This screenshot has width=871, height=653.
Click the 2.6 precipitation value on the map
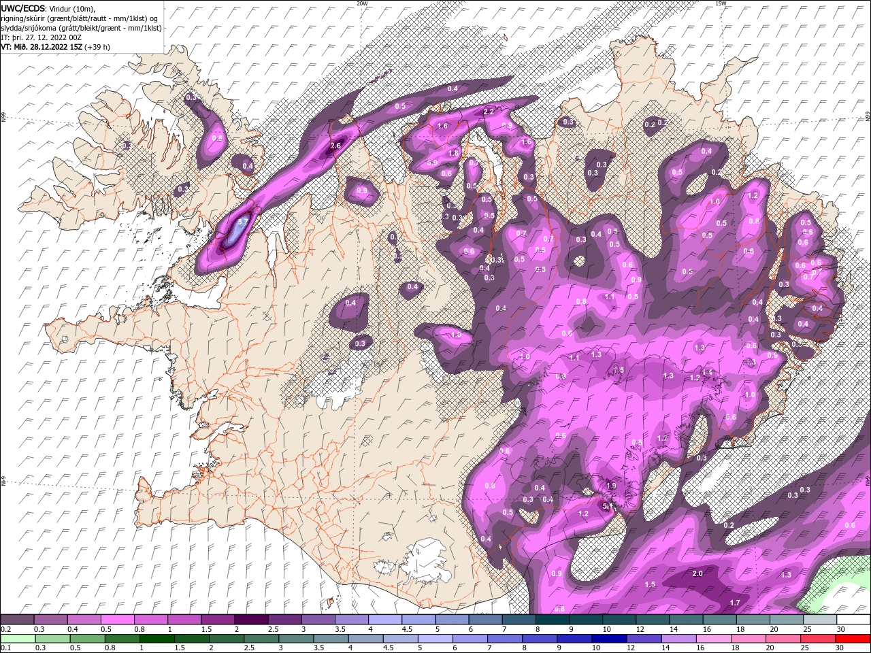click(x=335, y=146)
